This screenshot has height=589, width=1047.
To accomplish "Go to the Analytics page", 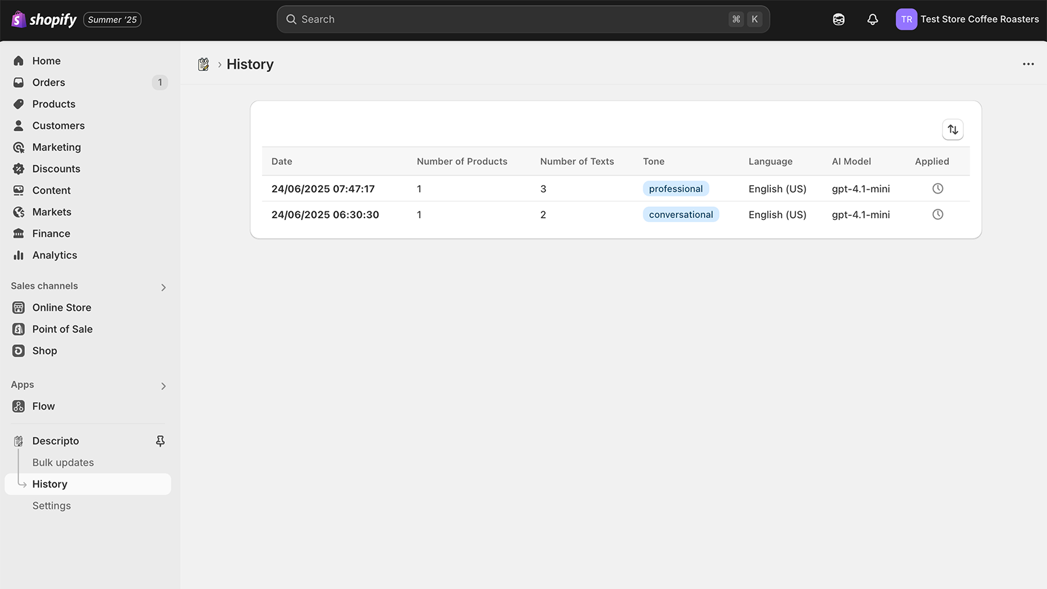I will coord(54,255).
